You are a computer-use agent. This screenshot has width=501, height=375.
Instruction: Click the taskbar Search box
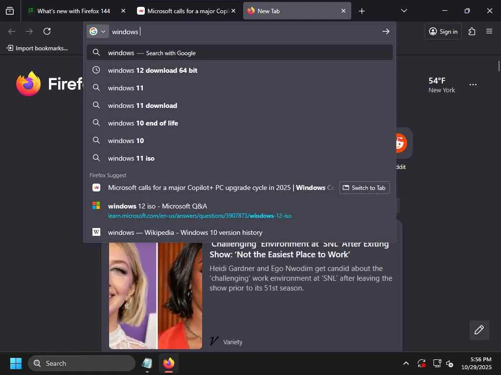pyautogui.click(x=82, y=363)
